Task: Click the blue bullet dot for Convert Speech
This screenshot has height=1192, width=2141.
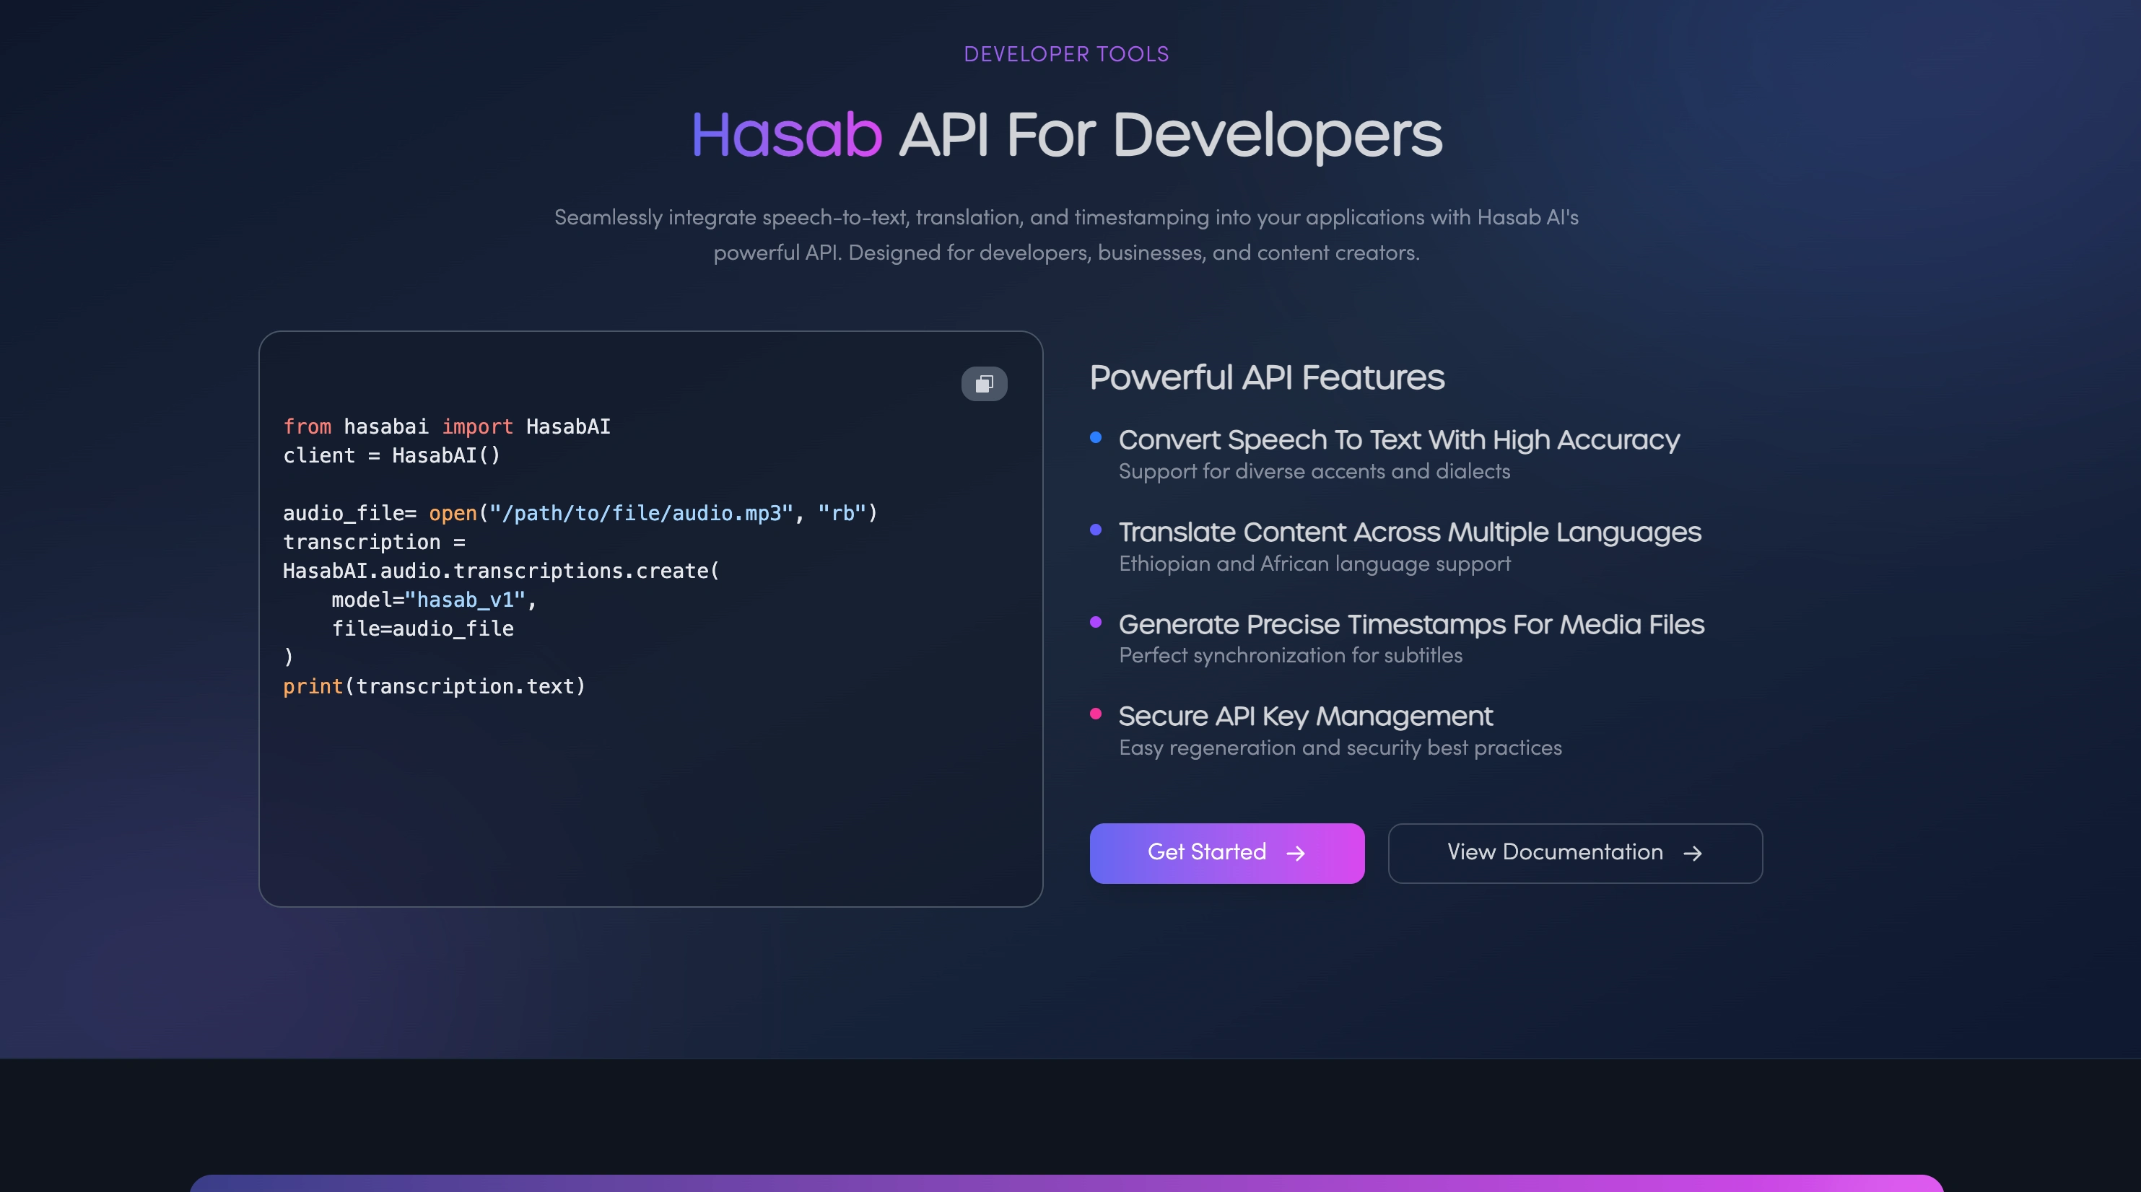Action: pos(1096,438)
